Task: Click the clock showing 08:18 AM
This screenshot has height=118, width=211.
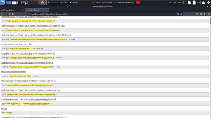Action: pos(173,2)
